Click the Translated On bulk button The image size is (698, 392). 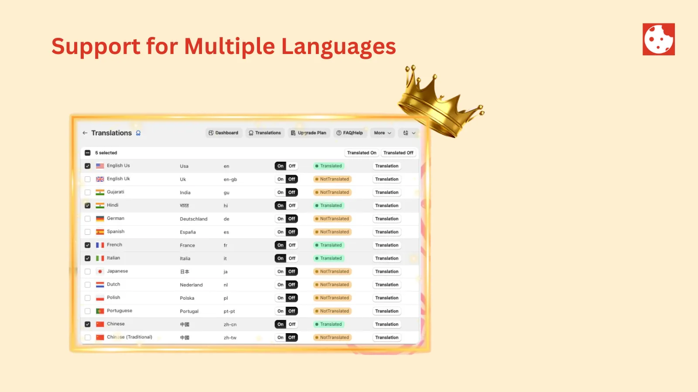click(362, 153)
